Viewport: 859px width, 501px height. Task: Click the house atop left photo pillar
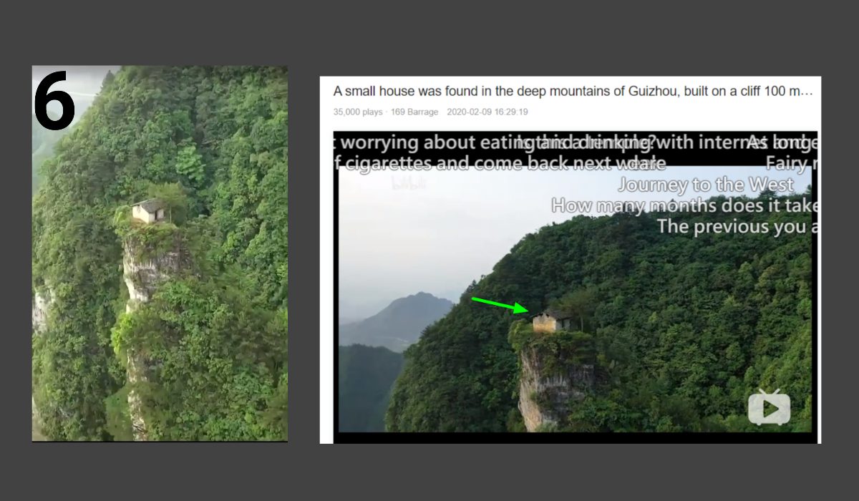148,210
